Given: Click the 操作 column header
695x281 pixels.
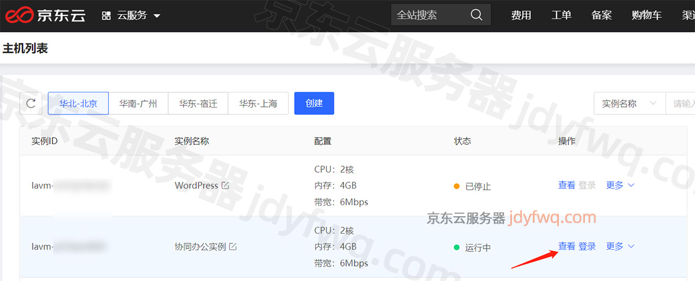Looking at the screenshot, I should pyautogui.click(x=567, y=141).
